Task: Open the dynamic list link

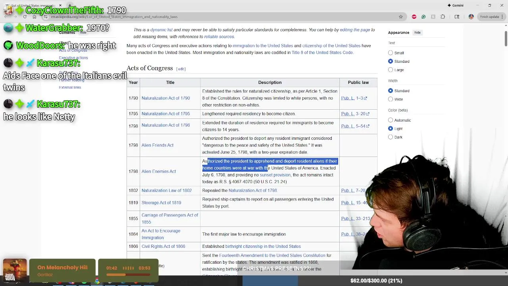Action: [162, 30]
